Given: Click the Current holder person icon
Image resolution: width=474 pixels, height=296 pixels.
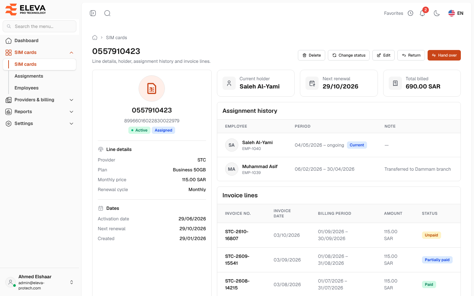Looking at the screenshot, I should click(x=229, y=83).
